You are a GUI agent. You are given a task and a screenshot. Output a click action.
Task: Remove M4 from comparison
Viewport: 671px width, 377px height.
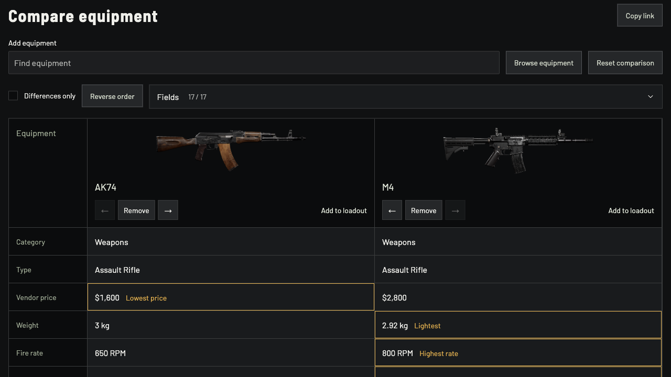[x=424, y=210]
